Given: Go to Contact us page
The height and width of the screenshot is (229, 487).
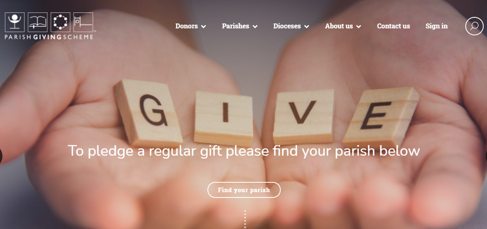Looking at the screenshot, I should click(393, 26).
